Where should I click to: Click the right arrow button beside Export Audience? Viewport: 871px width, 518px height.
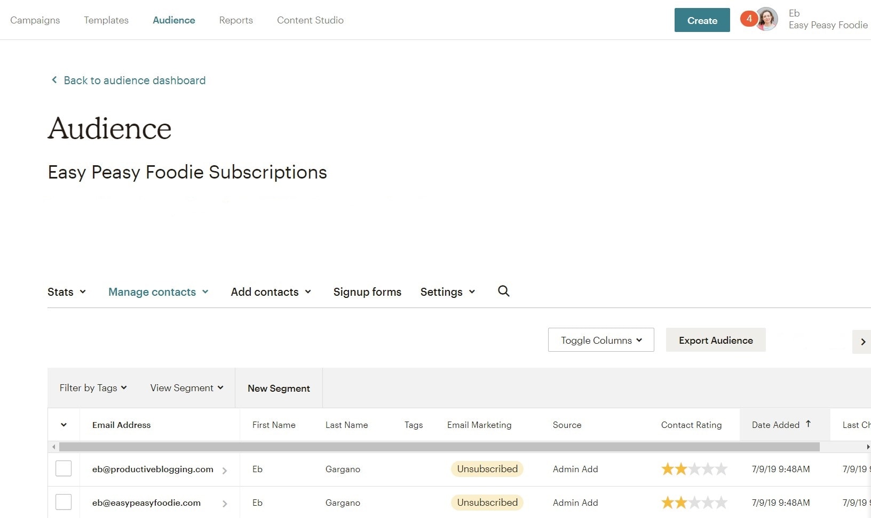(862, 342)
